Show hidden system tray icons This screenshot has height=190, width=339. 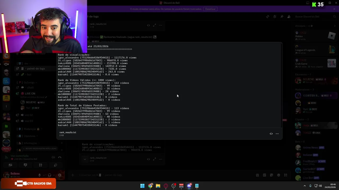click(x=305, y=186)
